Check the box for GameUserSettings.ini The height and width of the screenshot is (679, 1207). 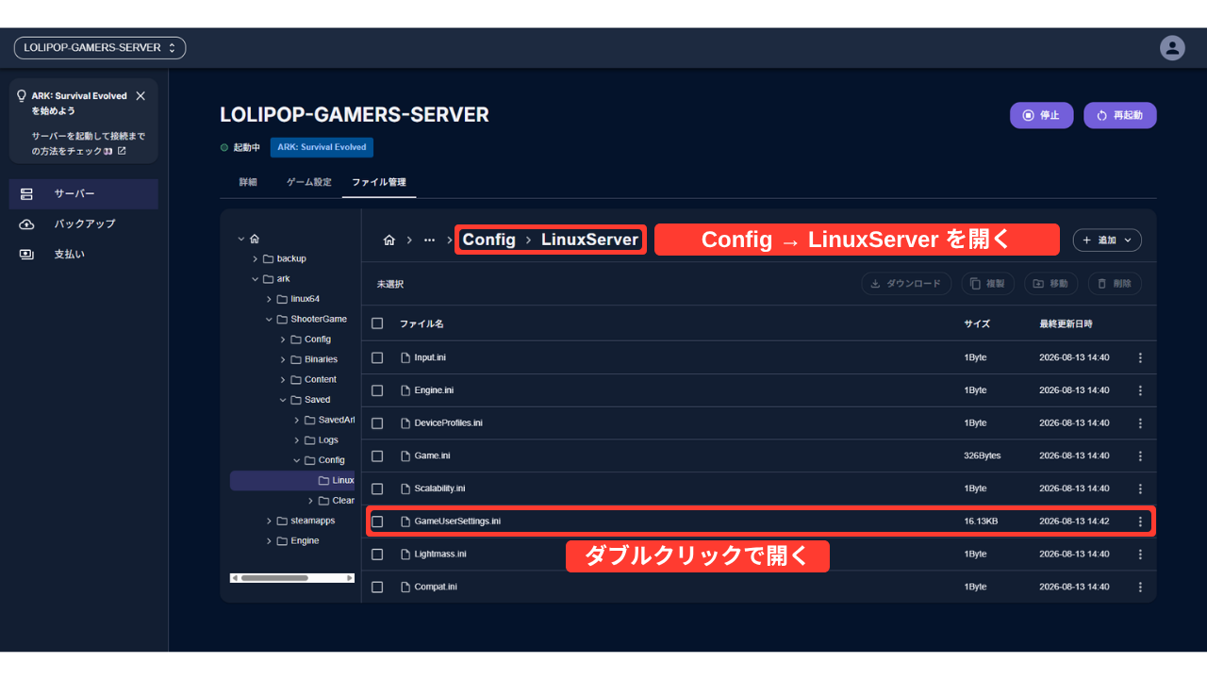point(377,522)
